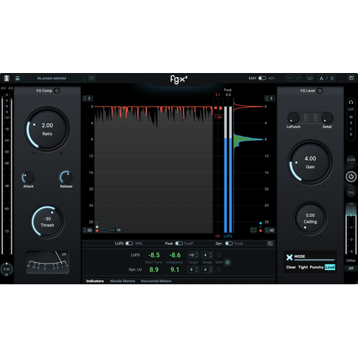
Task: Click the undo arrow icon
Action: [x=289, y=78]
